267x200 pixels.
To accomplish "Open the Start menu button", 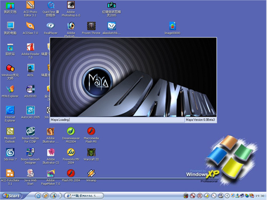I will [x=12, y=196].
